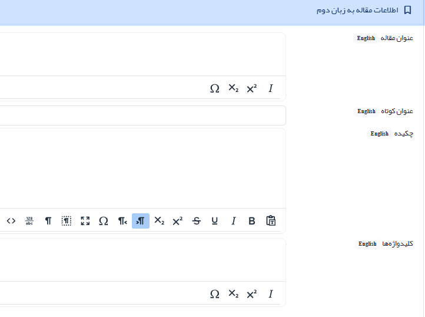Click Bold in the abstract editor toolbar

coord(252,221)
